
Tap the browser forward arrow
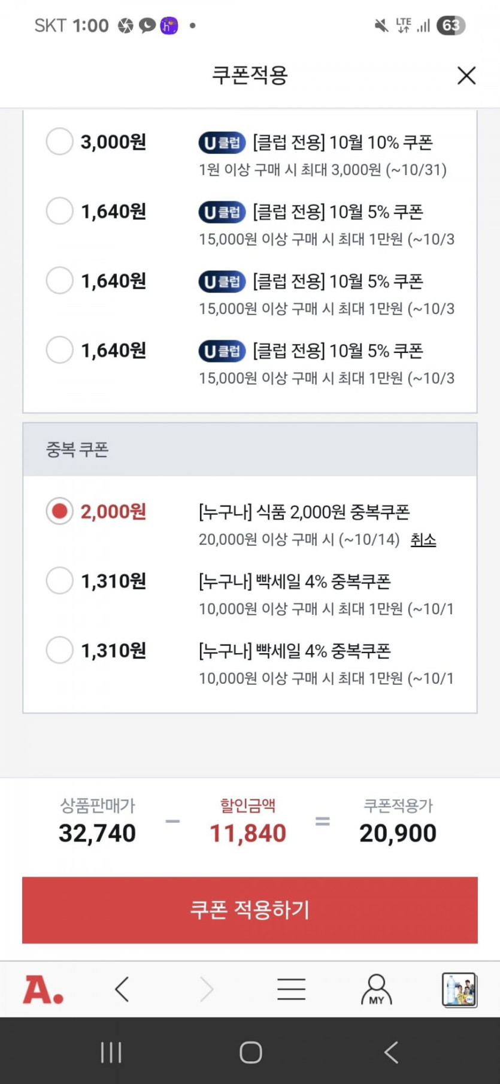tap(207, 989)
